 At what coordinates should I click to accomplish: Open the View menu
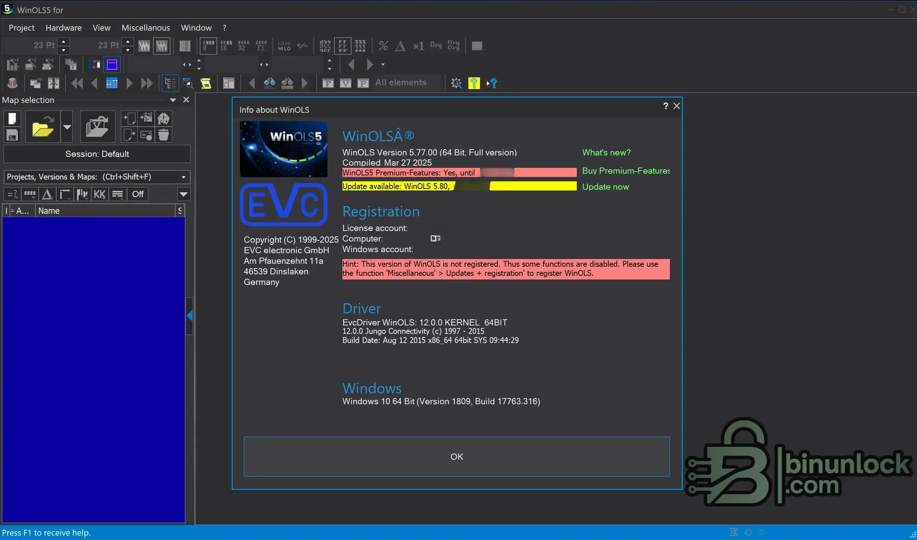click(x=101, y=28)
